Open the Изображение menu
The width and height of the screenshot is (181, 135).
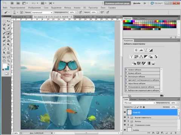tap(34, 7)
